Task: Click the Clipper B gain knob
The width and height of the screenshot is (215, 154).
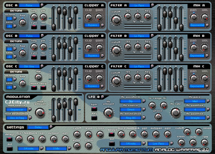Action: pos(99,48)
